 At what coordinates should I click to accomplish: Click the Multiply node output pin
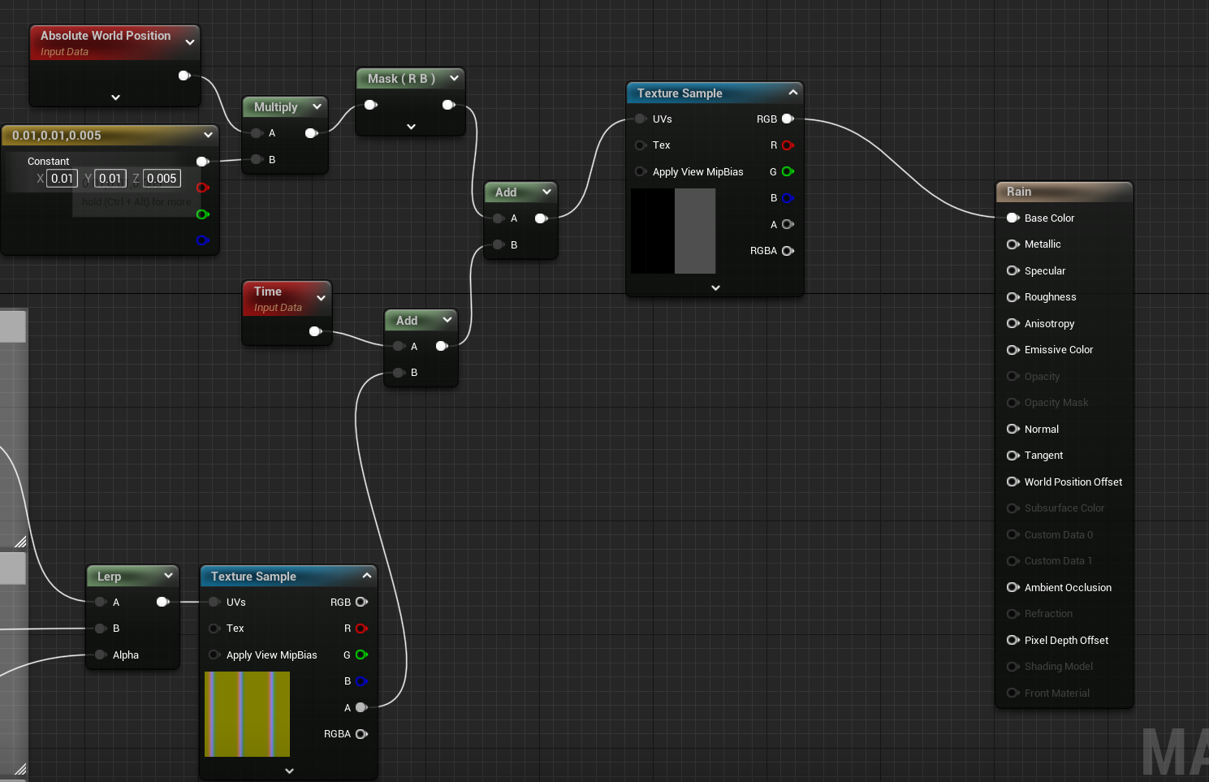[311, 133]
